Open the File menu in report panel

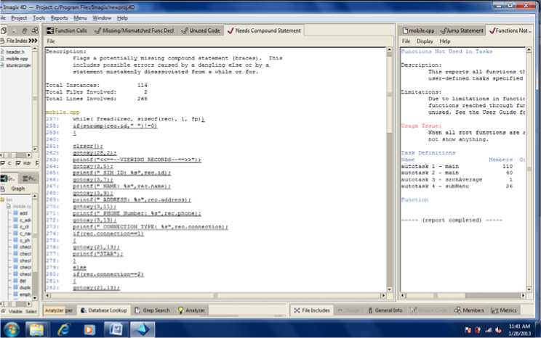(x=51, y=41)
